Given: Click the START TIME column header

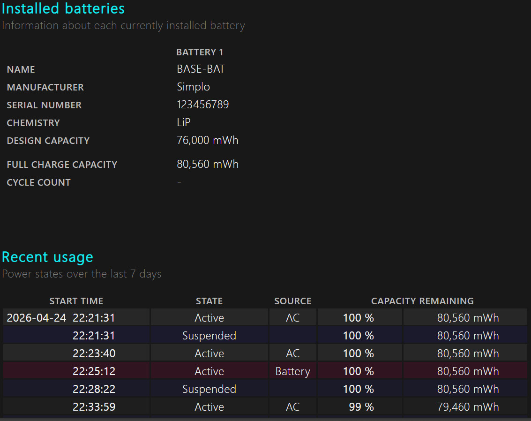Looking at the screenshot, I should (x=76, y=301).
